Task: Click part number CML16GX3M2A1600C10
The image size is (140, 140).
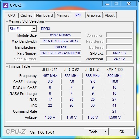Action: (x=60, y=53)
